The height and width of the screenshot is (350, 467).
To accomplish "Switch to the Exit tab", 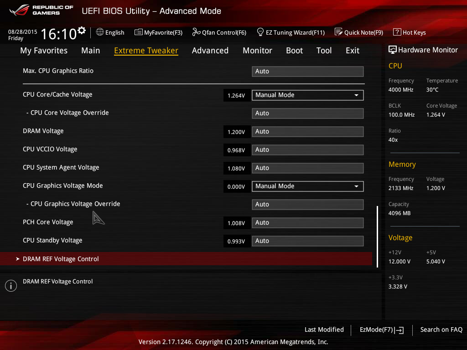I will [353, 51].
